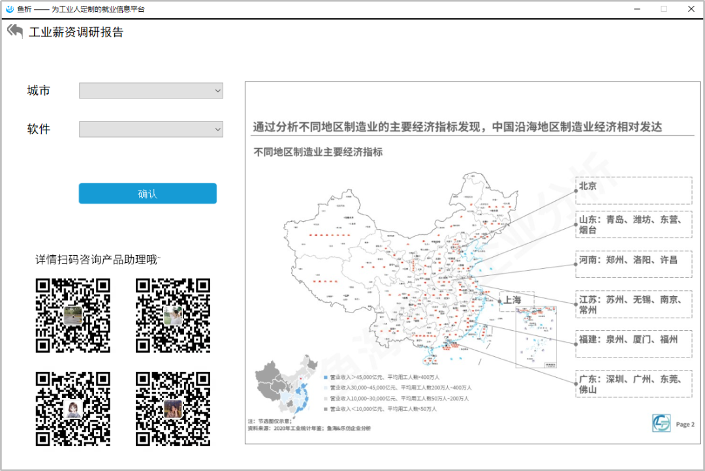Viewport: 705px width, 471px height.
Task: Select the lower-right QR code
Action: 173,409
